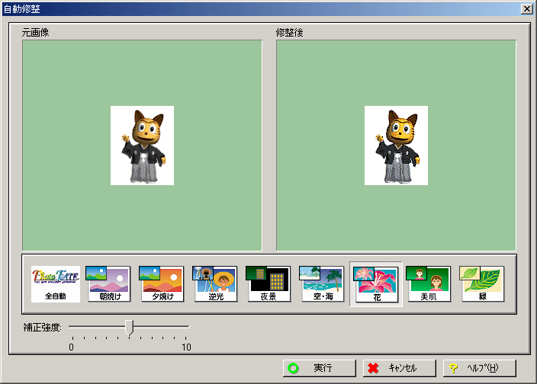The height and width of the screenshot is (384, 537).
Task: Click the キャンセル cancel button
Action: coord(400,368)
